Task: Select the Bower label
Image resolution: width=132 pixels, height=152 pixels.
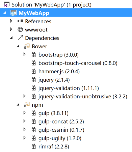Action: click(x=39, y=46)
